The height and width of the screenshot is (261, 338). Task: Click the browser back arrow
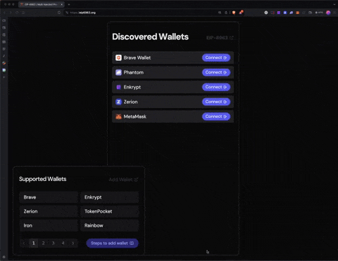tap(4, 13)
